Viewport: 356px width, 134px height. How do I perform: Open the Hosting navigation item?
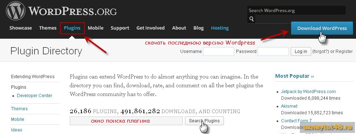(x=220, y=28)
